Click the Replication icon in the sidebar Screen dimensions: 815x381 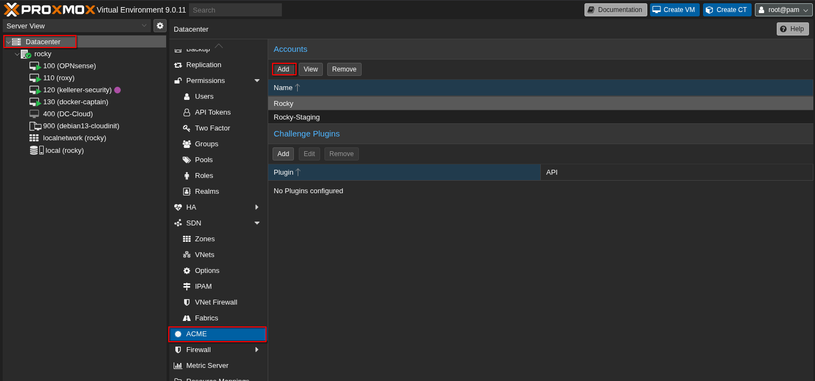point(178,65)
